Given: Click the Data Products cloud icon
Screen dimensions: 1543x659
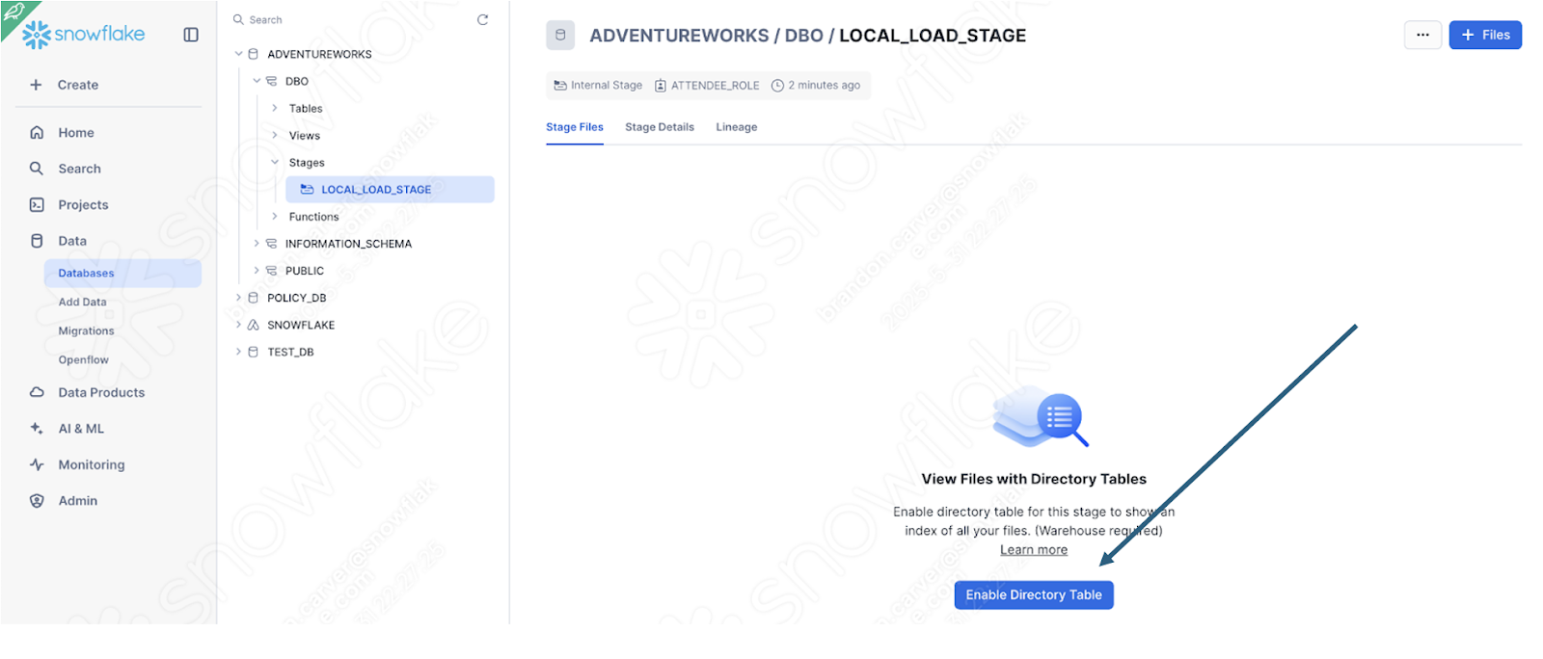Looking at the screenshot, I should tap(37, 392).
